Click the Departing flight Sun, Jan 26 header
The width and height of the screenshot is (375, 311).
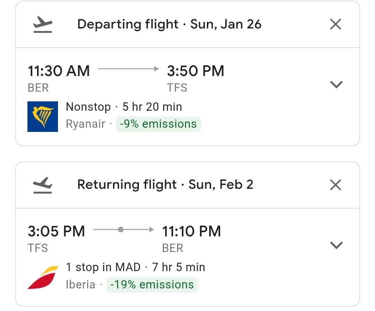tap(169, 24)
